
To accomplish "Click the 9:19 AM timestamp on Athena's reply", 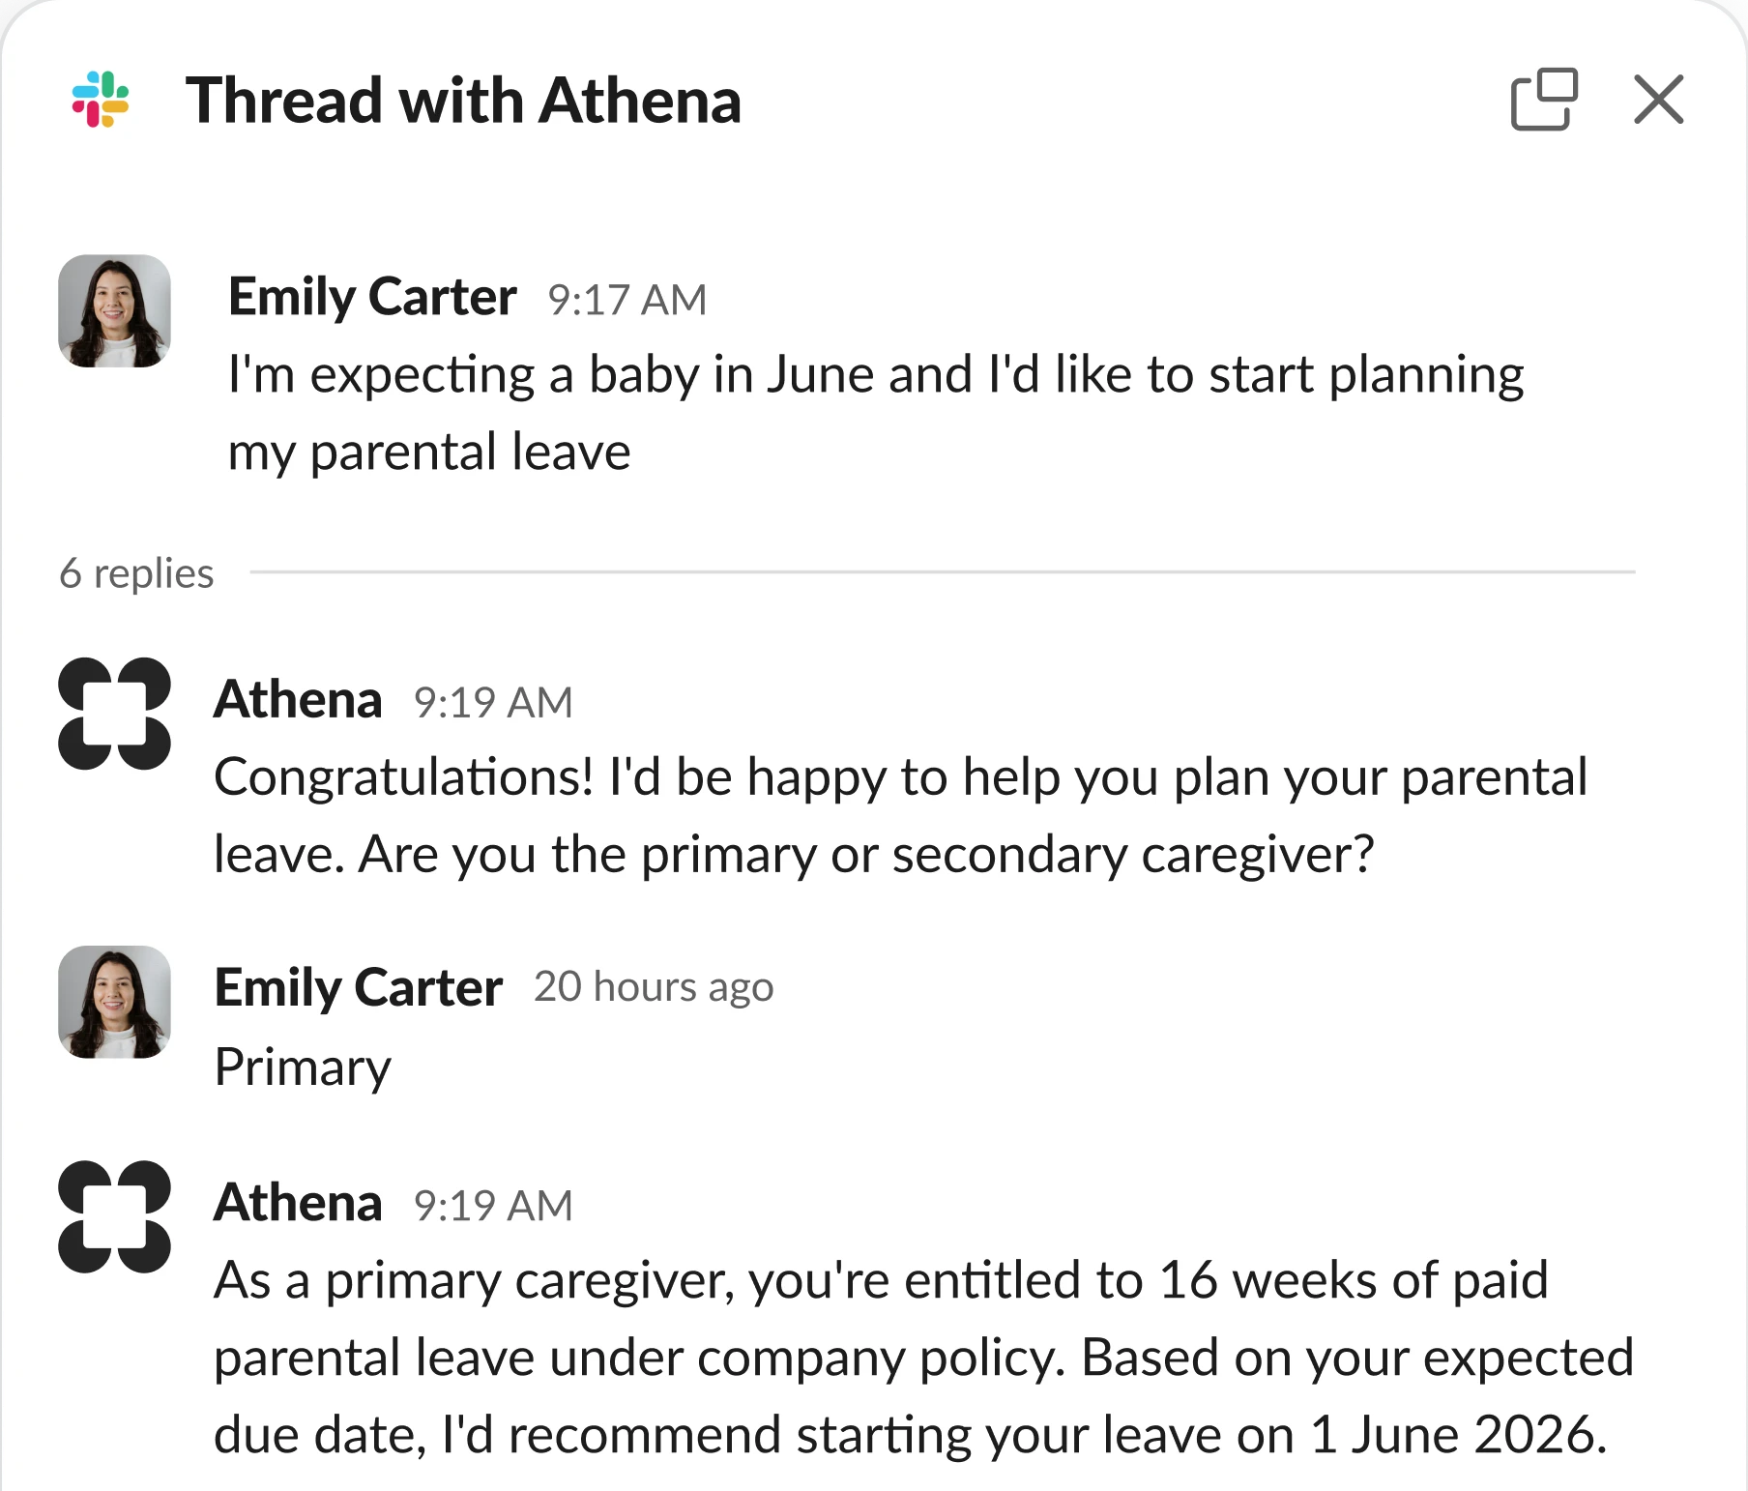I will (491, 701).
